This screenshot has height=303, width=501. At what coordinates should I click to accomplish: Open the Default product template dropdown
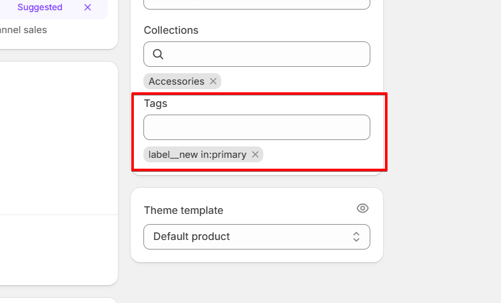tap(249, 237)
